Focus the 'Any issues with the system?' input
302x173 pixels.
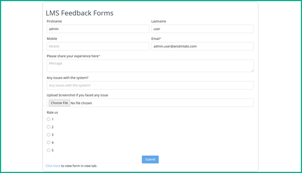point(150,86)
